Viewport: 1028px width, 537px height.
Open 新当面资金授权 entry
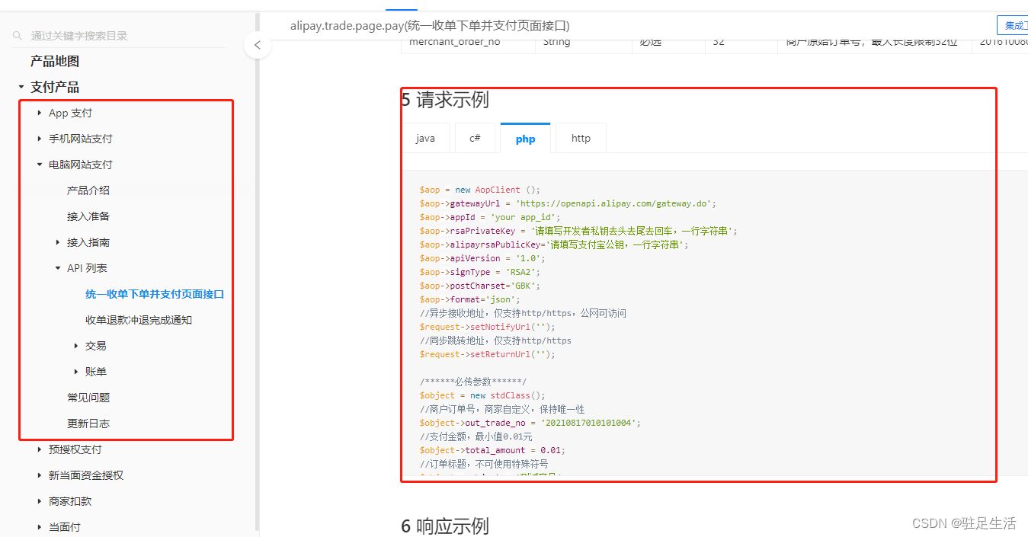click(x=86, y=475)
